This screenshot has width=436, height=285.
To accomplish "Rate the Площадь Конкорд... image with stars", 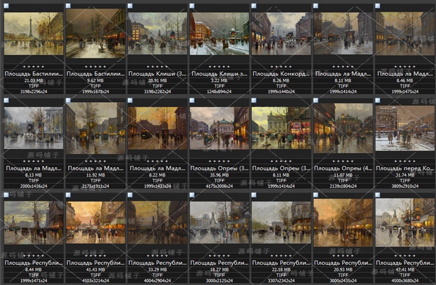I will [x=281, y=67].
